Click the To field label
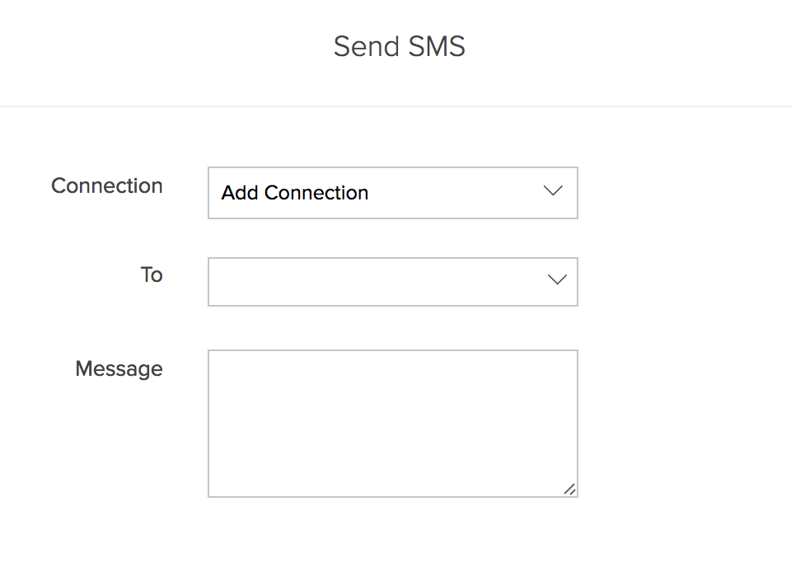This screenshot has height=572, width=791. pyautogui.click(x=152, y=275)
